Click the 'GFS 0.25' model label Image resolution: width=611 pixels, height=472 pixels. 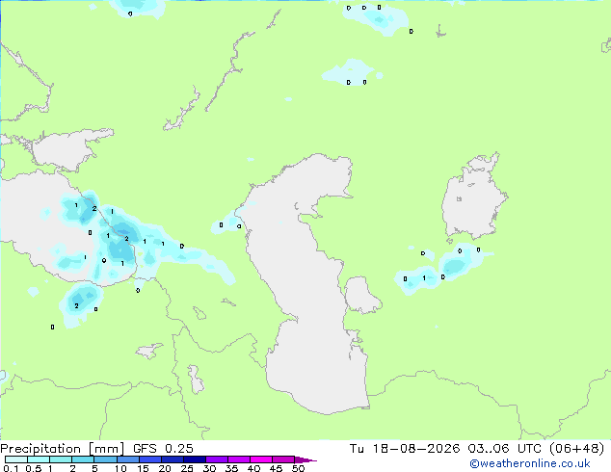coord(163,449)
